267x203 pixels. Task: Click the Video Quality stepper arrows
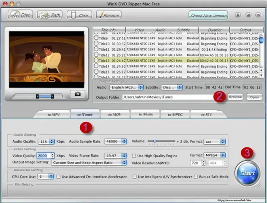53,156
